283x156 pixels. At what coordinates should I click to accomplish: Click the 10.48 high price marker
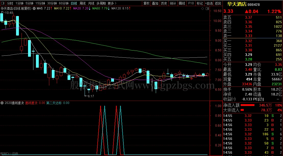click(9, 13)
